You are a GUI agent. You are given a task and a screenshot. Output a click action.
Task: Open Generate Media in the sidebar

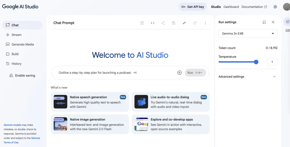point(22,44)
